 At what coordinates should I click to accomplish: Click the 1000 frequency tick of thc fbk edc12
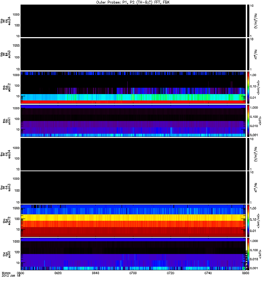[x=16, y=208]
